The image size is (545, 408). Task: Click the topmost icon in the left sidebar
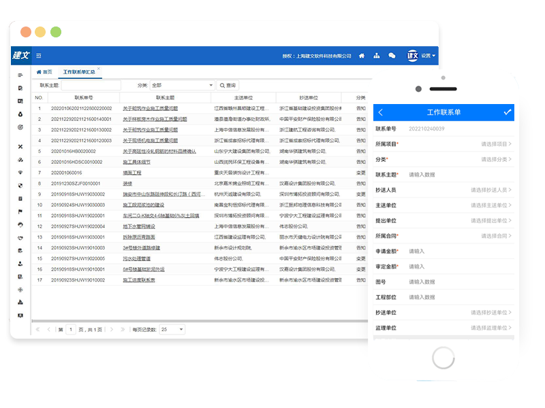pyautogui.click(x=20, y=75)
